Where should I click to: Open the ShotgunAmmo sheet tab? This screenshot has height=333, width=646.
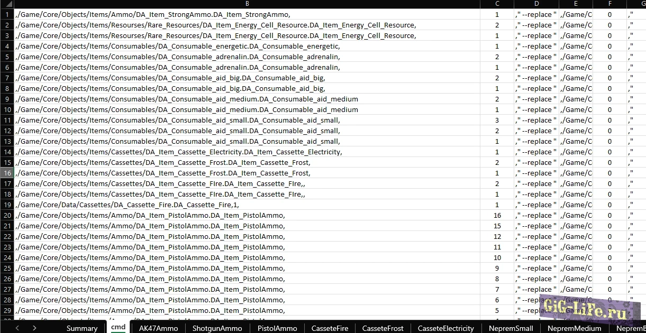tap(217, 328)
